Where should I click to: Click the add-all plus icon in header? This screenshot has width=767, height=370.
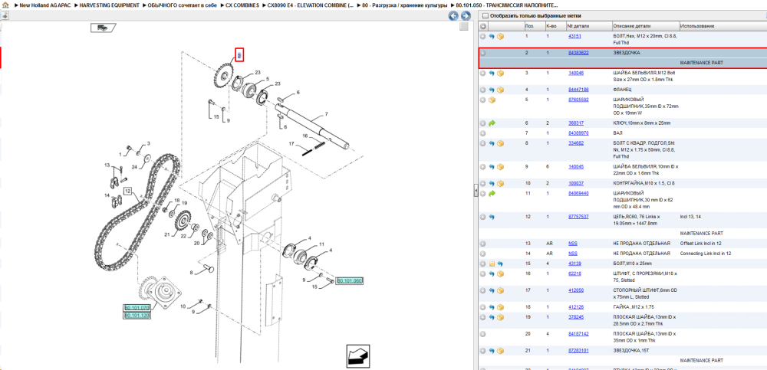[482, 26]
